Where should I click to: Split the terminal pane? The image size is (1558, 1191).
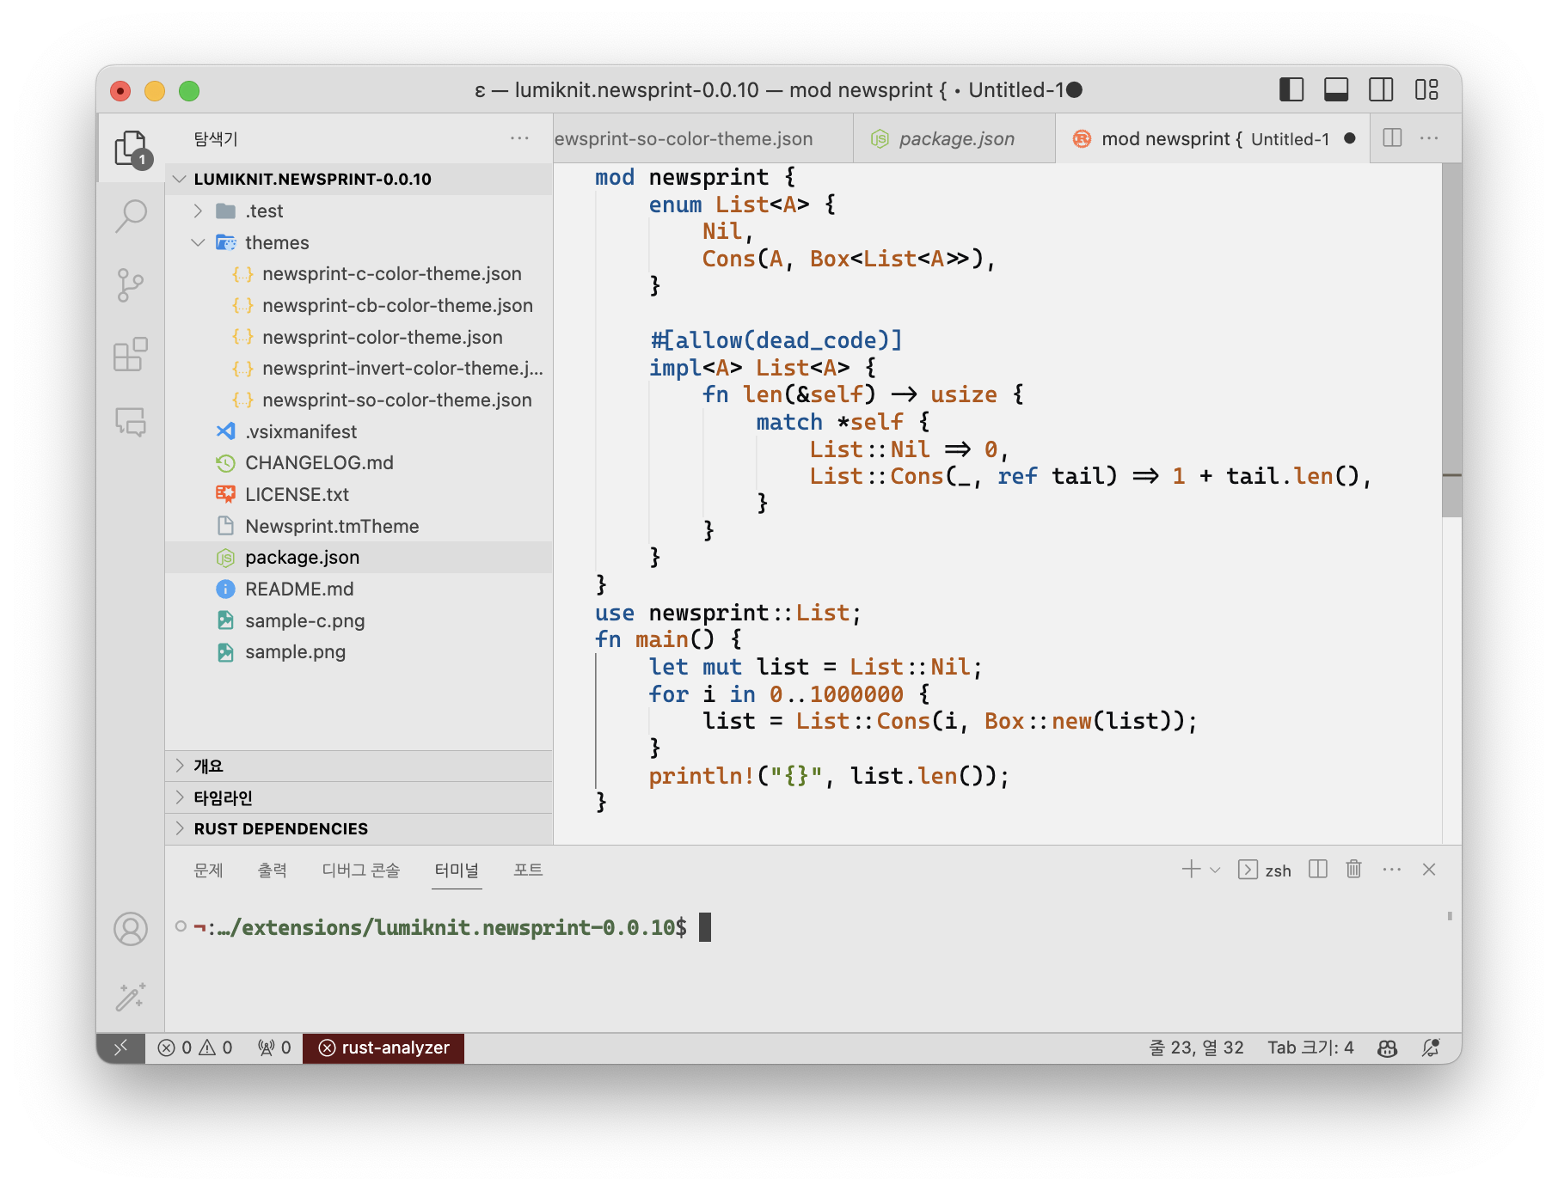pos(1318,870)
